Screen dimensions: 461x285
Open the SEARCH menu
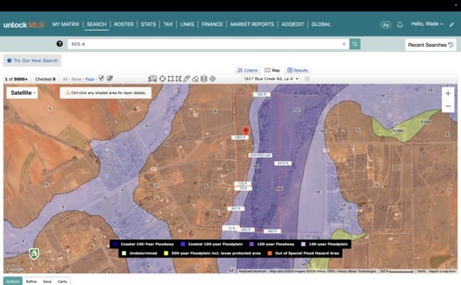coord(97,24)
